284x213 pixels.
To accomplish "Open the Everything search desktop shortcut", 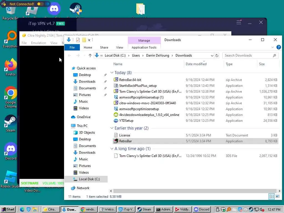I will click(x=10, y=39).
